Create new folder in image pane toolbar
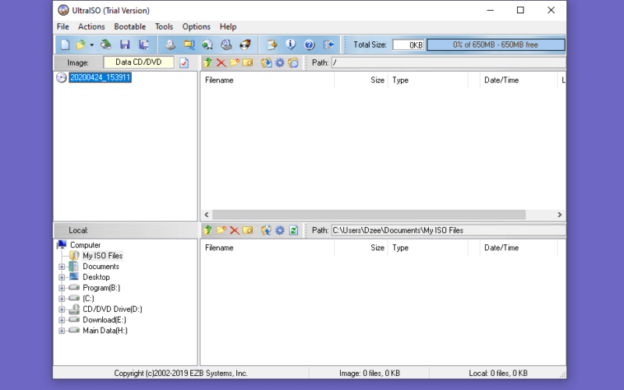The image size is (624, 390). point(235,62)
